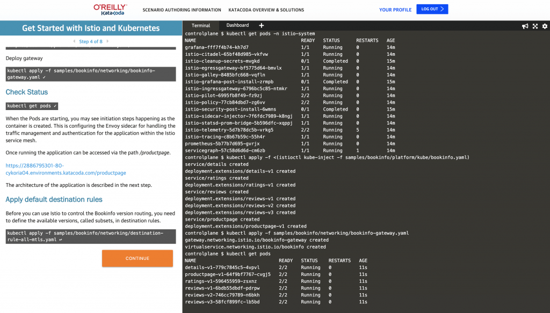Click reviews-v3-58fcf899fc-lb5bd pod name
This screenshot has width=550, height=313.
point(222,302)
